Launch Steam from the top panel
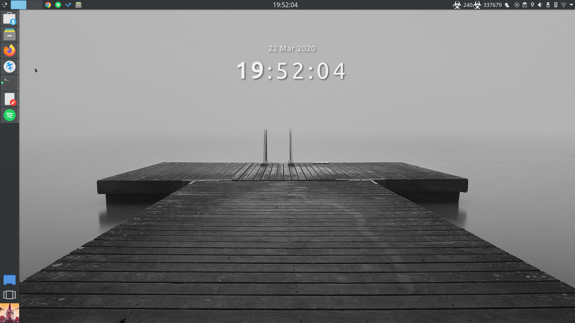This screenshot has height=323, width=575. (x=68, y=5)
